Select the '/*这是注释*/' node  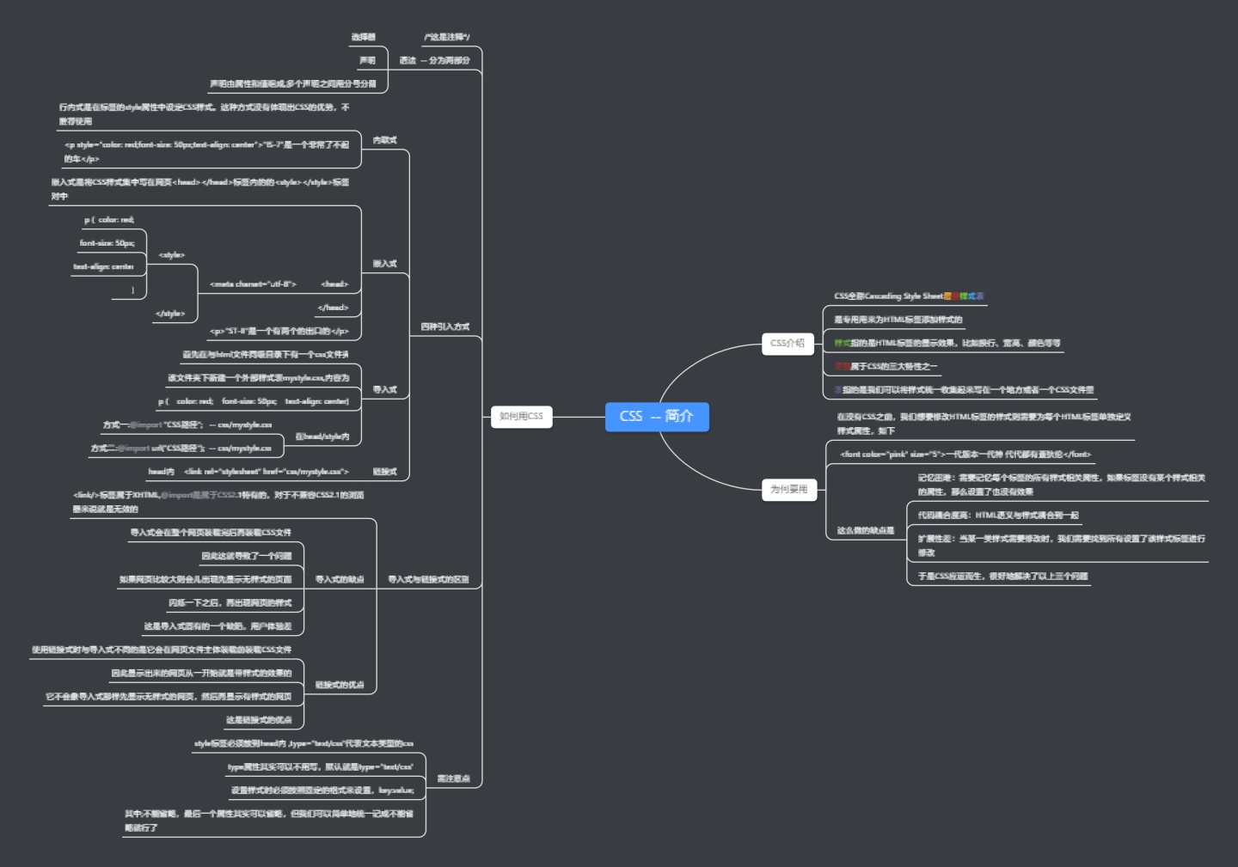(446, 37)
